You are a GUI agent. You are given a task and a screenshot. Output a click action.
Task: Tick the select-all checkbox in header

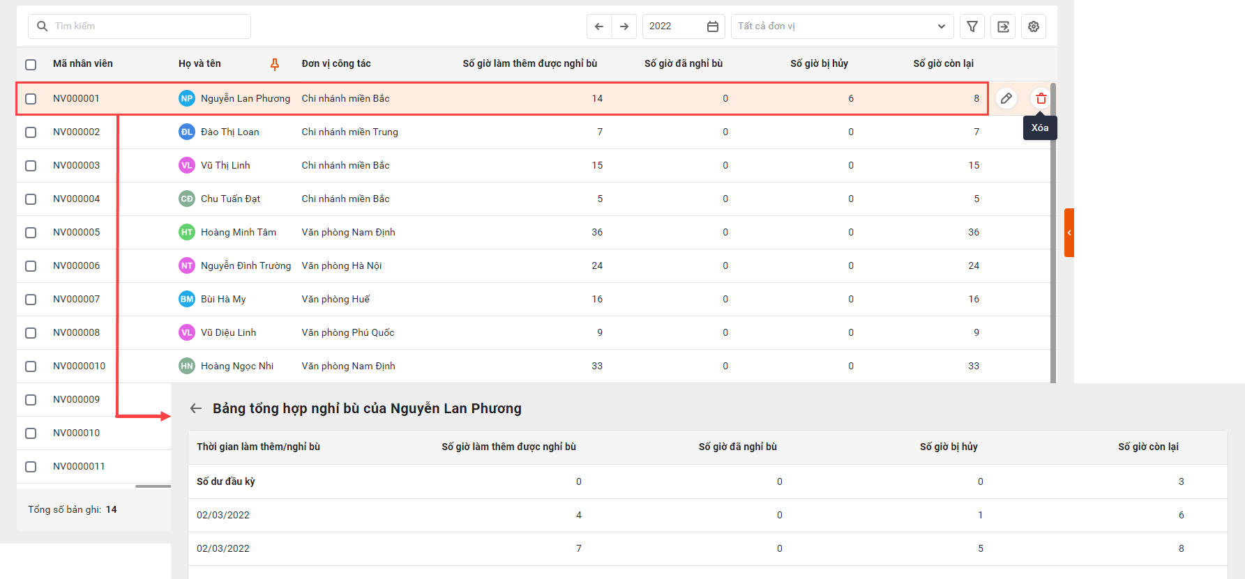(31, 64)
